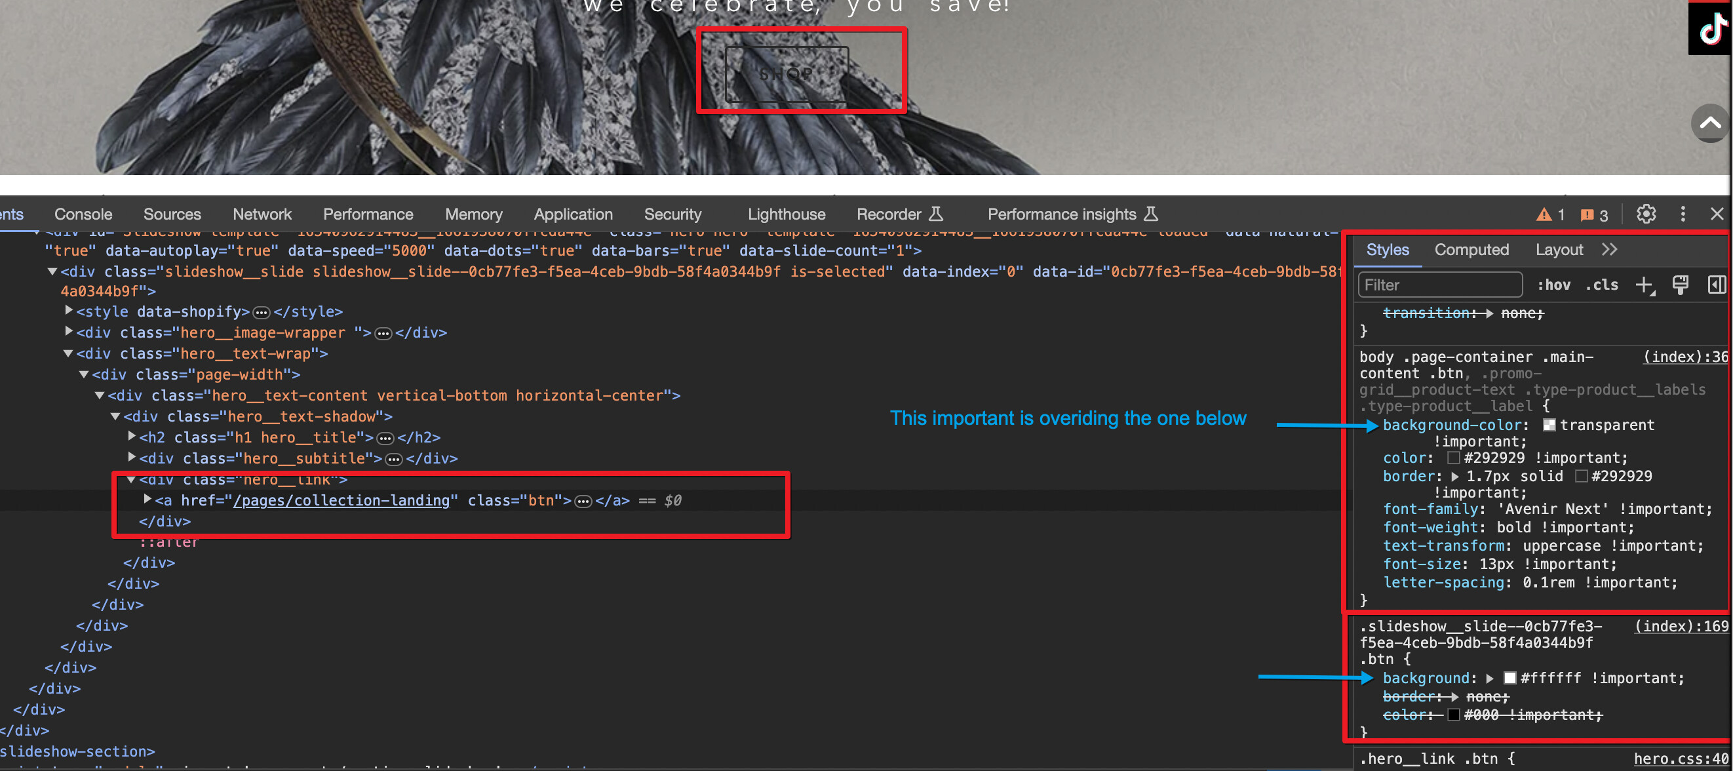Image resolution: width=1733 pixels, height=771 pixels.
Task: Show more Styles pane tabs chevron
Action: pyautogui.click(x=1609, y=250)
